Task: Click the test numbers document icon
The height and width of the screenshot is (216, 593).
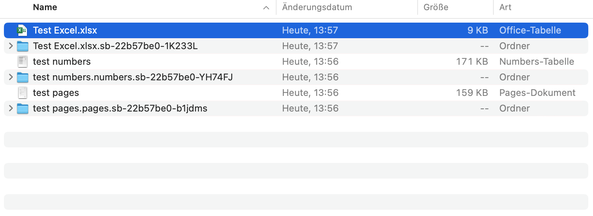Action: click(x=23, y=62)
